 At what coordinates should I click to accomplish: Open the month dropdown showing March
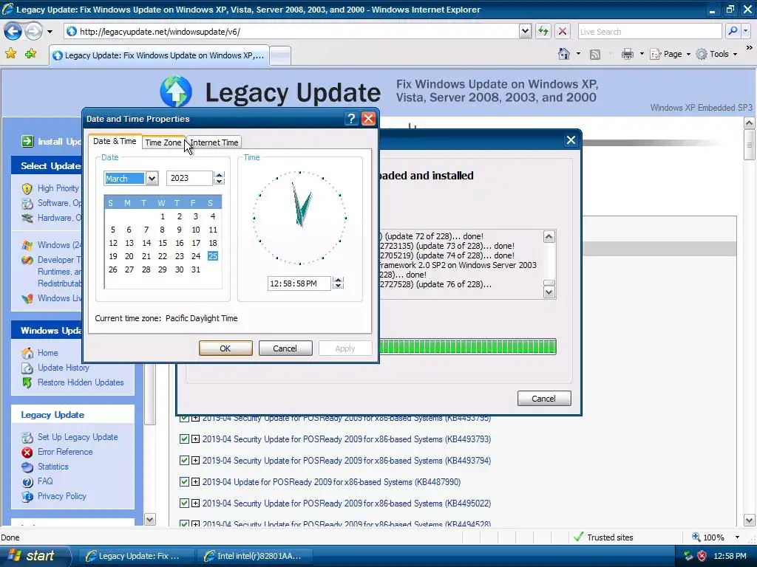[x=152, y=179]
